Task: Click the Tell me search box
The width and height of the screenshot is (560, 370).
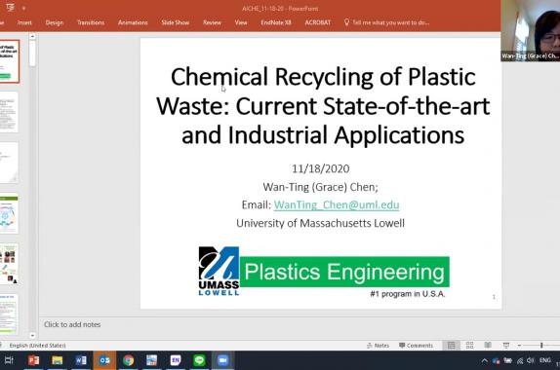Action: (x=386, y=22)
